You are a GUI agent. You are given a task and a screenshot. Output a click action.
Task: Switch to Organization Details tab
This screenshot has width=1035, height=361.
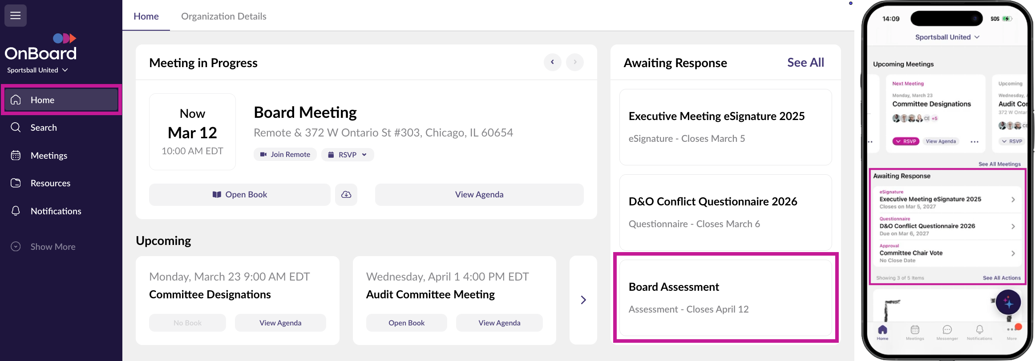point(223,16)
